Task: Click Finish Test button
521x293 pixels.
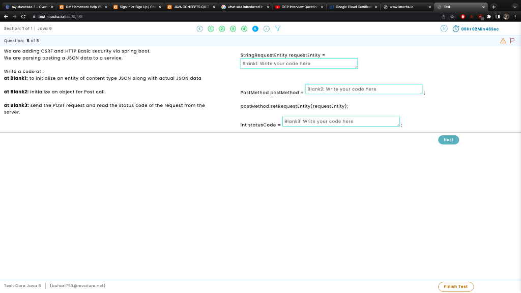Action: (455, 286)
